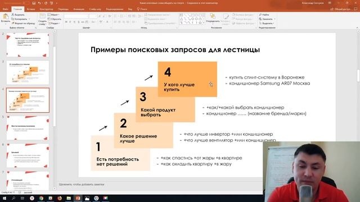Click the Save icon in quick access toolbar

point(34,3)
